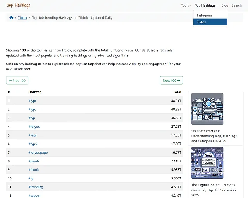Open the #fyp hashtag in row 3
Screen dimensions: 248x198
click(x=32, y=118)
